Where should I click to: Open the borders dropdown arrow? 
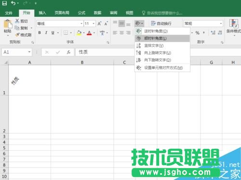[71, 33]
